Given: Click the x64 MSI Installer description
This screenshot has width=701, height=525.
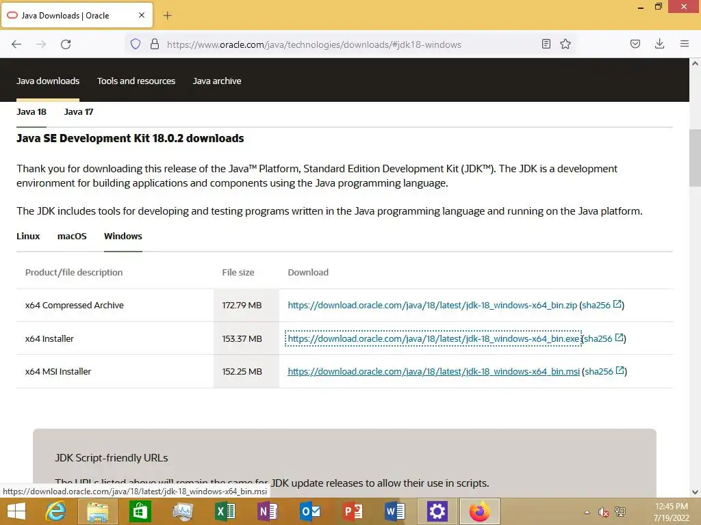Looking at the screenshot, I should point(58,371).
